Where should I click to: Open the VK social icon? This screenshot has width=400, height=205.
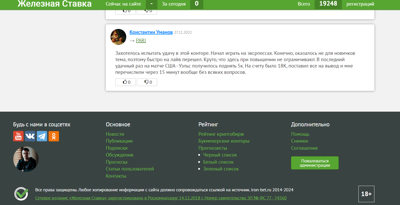30,136
